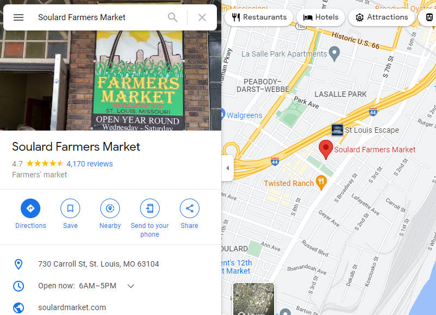Select the Restaurants filter chip
The height and width of the screenshot is (315, 436).
(259, 17)
